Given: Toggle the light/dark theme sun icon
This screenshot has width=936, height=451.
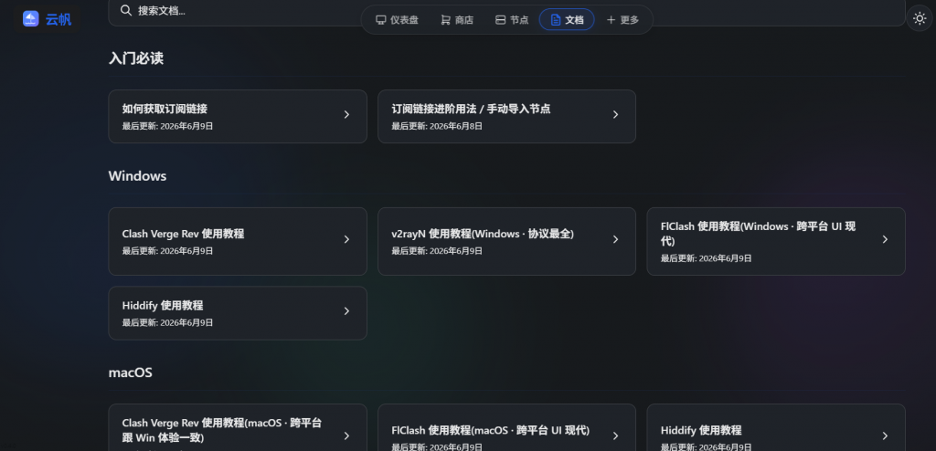Looking at the screenshot, I should tap(920, 18).
